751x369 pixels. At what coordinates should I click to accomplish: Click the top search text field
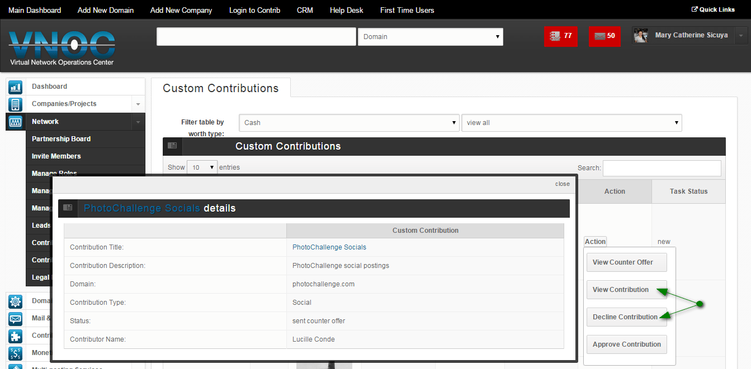(256, 37)
